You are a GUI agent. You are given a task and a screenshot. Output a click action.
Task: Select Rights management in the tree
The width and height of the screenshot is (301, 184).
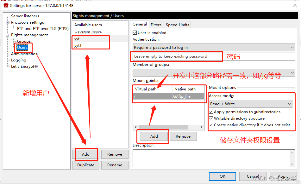(x=29, y=35)
